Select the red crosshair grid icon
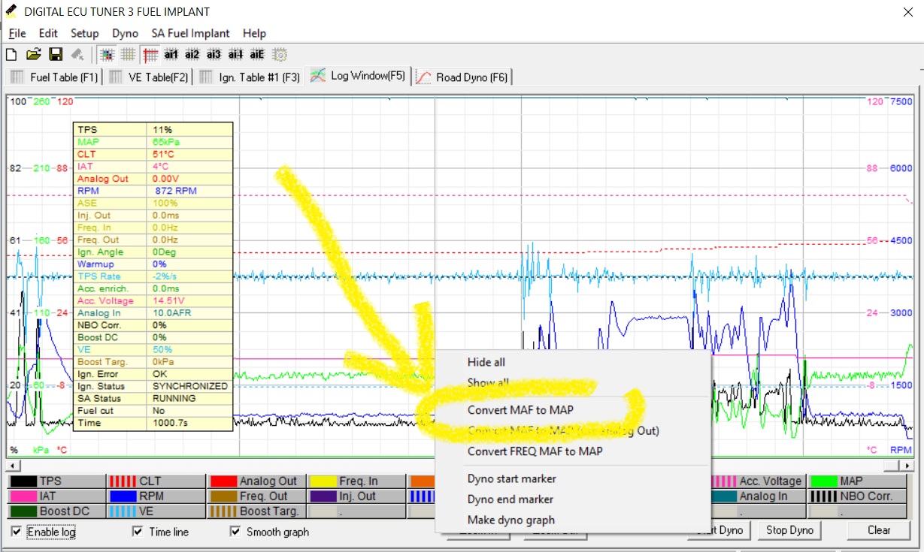 tap(150, 54)
